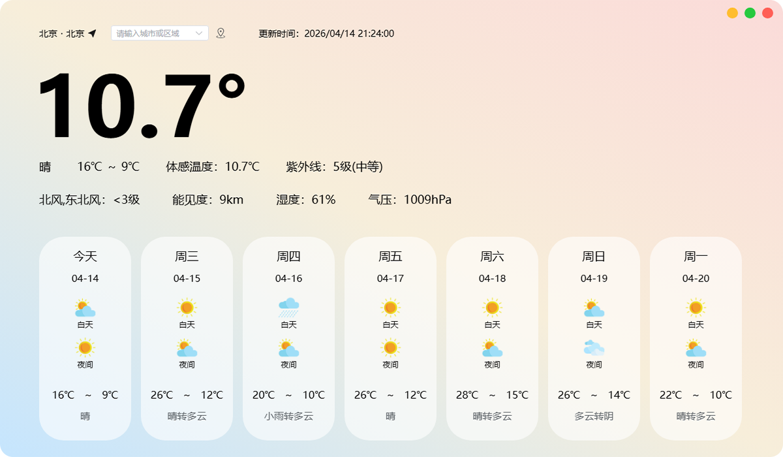Click the sunny daytime icon on 周五's card
The width and height of the screenshot is (783, 457).
[x=390, y=307]
